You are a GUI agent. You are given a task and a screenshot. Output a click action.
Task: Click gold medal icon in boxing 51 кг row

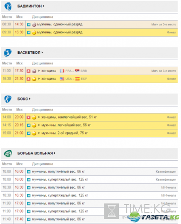tap(34, 117)
